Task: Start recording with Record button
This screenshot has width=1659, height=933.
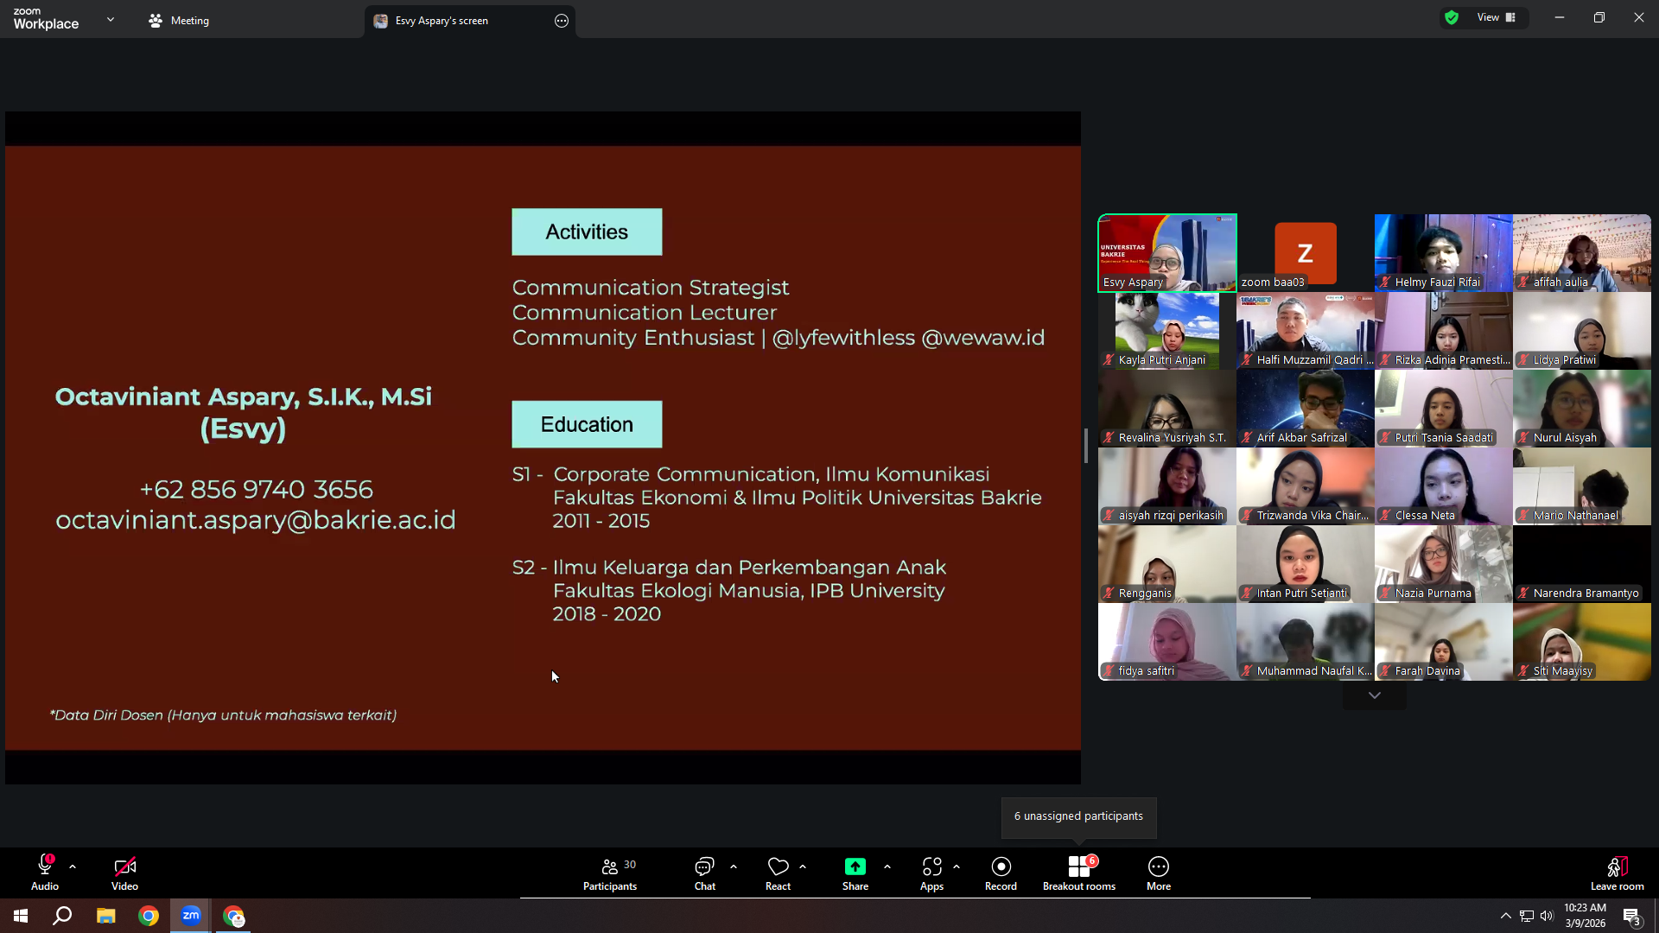Action: tap(1001, 873)
